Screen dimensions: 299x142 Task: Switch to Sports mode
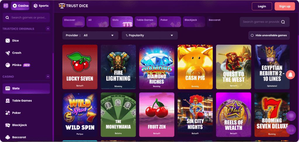click(x=41, y=6)
